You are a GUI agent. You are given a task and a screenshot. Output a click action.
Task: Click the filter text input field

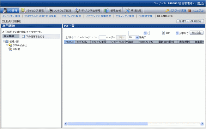[x=156, y=33]
